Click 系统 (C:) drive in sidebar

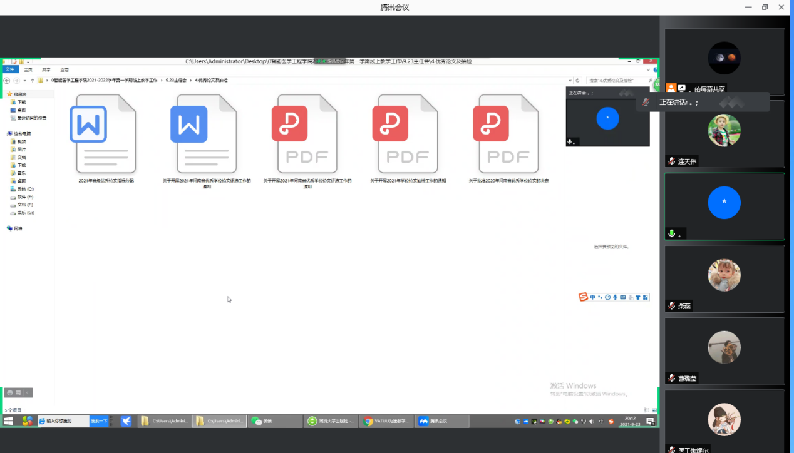(x=25, y=189)
